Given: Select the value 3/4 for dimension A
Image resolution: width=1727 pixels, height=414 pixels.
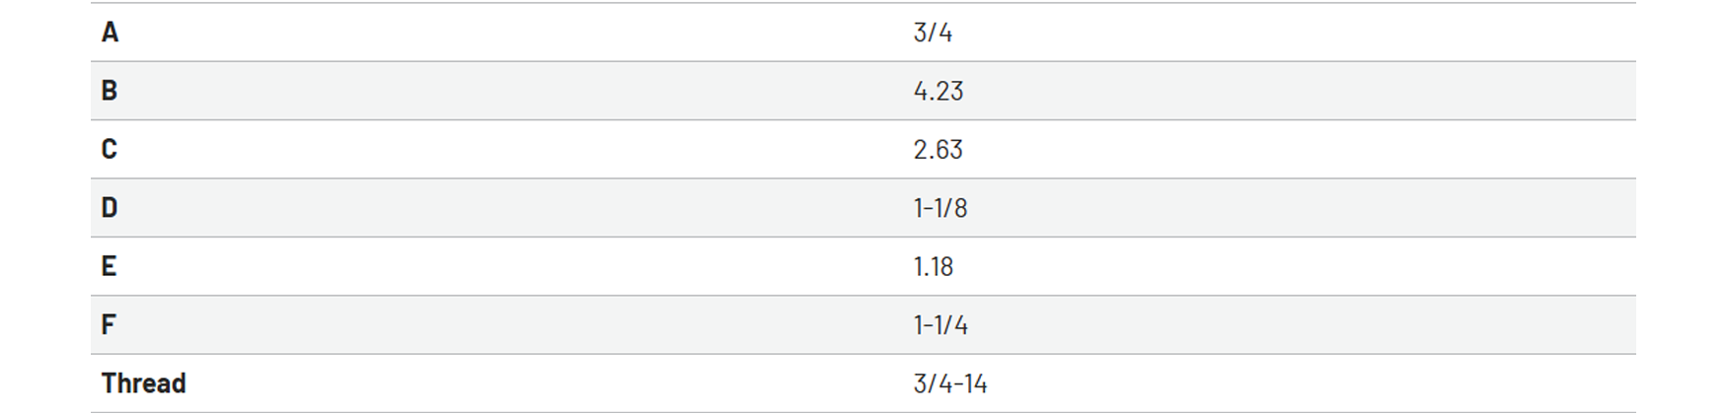Looking at the screenshot, I should pyautogui.click(x=933, y=33).
